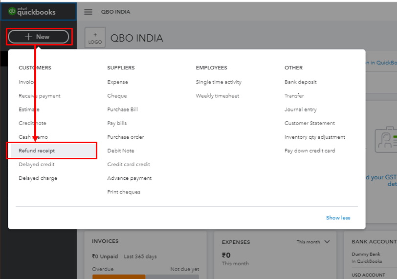Select Print cheques

pyautogui.click(x=124, y=192)
